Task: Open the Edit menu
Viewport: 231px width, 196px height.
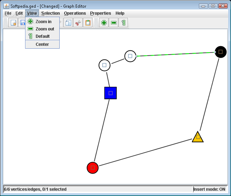Action: click(19, 13)
